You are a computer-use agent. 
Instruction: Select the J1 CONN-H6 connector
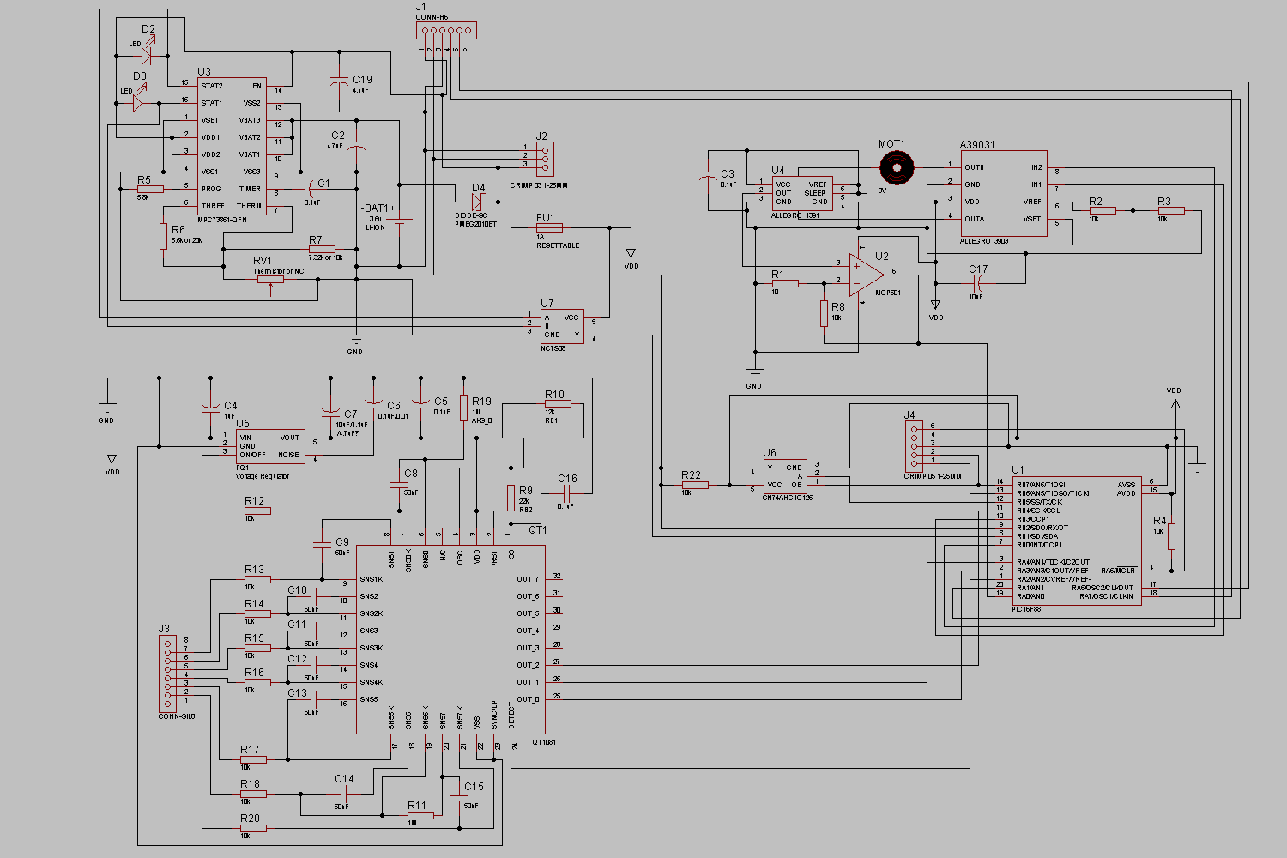click(446, 31)
